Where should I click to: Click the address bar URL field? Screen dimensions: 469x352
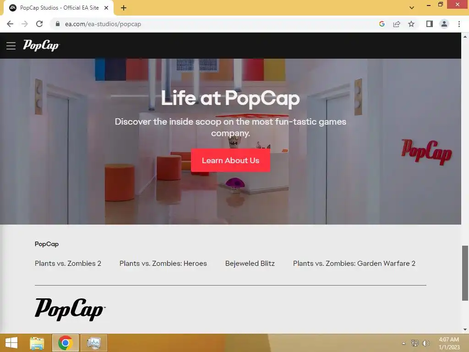[x=103, y=24]
